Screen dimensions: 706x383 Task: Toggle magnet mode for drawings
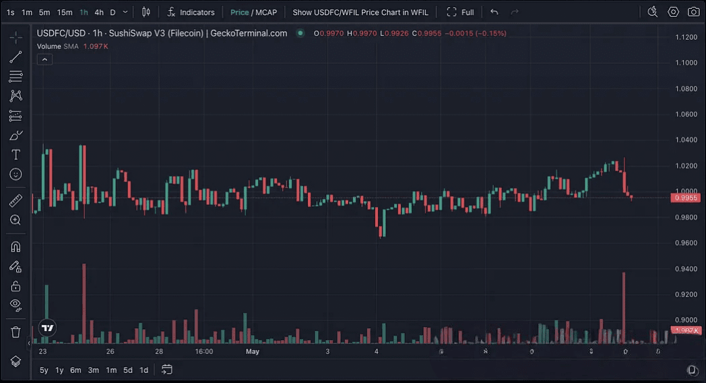click(x=15, y=247)
